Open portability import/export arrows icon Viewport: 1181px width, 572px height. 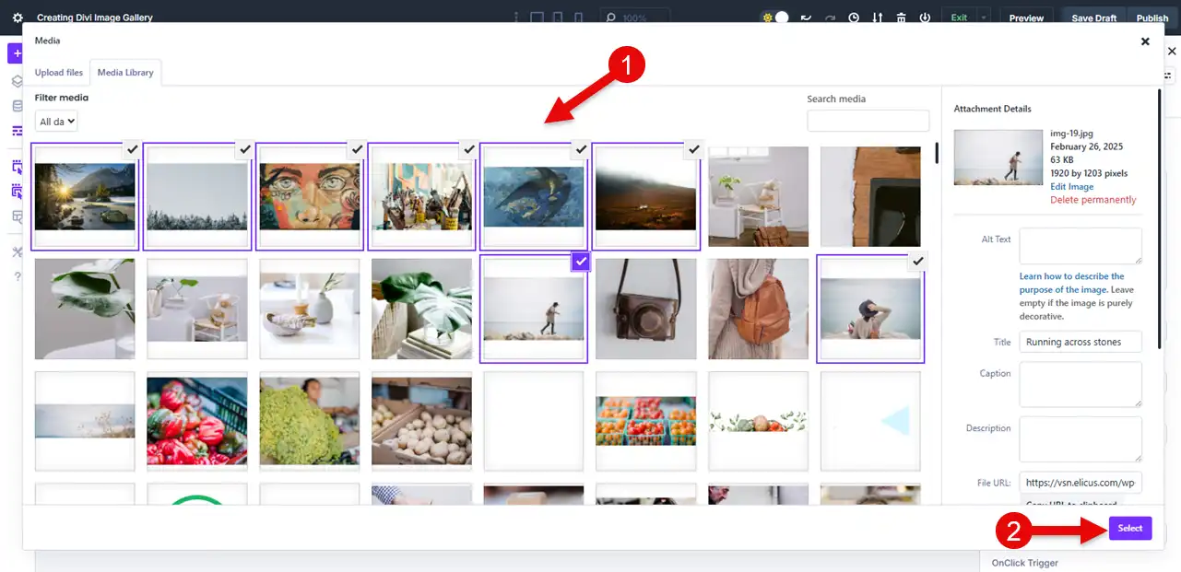(878, 18)
